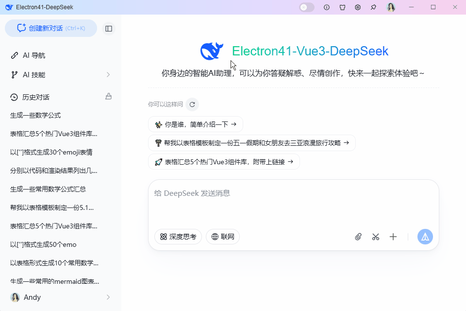Image resolution: width=466 pixels, height=311 pixels.
Task: Click the refresh suggestions icon beside 你可以这样问
Action: (192, 104)
